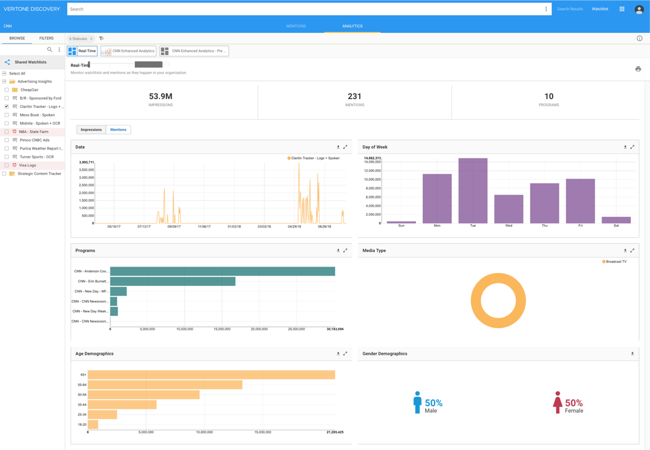The image size is (650, 450).
Task: Open the sidebar more options kebab menu
Action: (59, 50)
